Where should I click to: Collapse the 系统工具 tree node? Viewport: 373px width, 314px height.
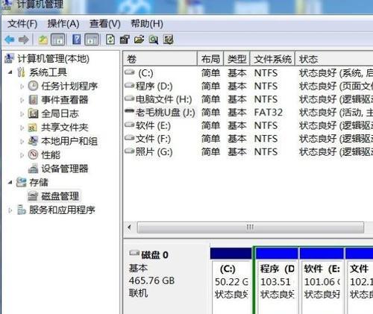click(x=10, y=72)
